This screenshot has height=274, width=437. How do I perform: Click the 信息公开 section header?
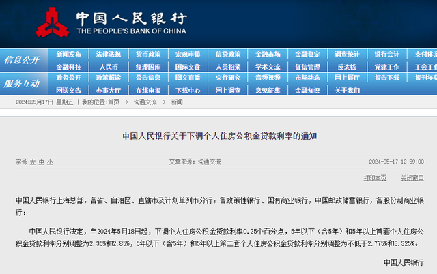pyautogui.click(x=22, y=60)
